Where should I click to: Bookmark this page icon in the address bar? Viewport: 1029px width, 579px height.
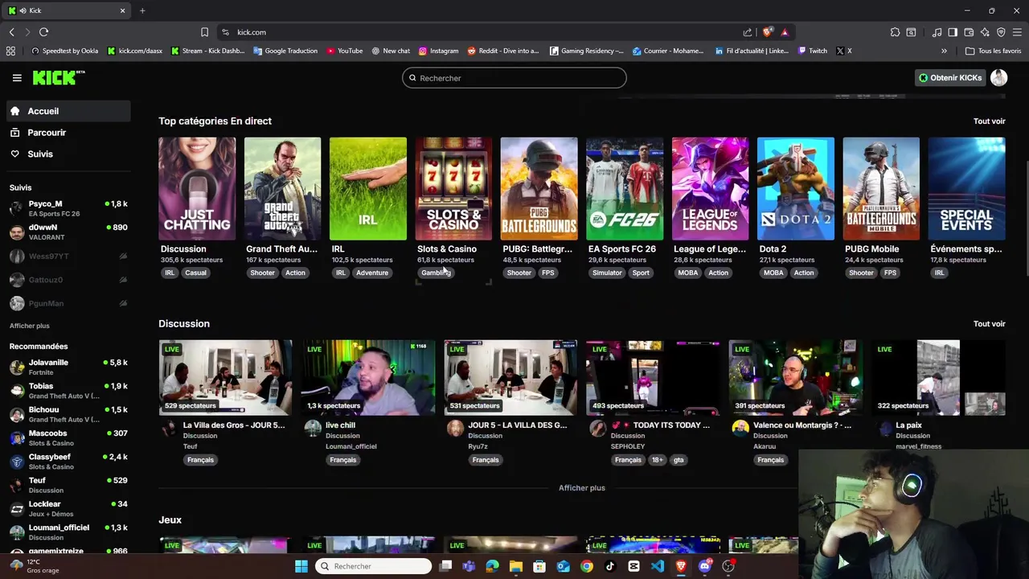pyautogui.click(x=204, y=32)
